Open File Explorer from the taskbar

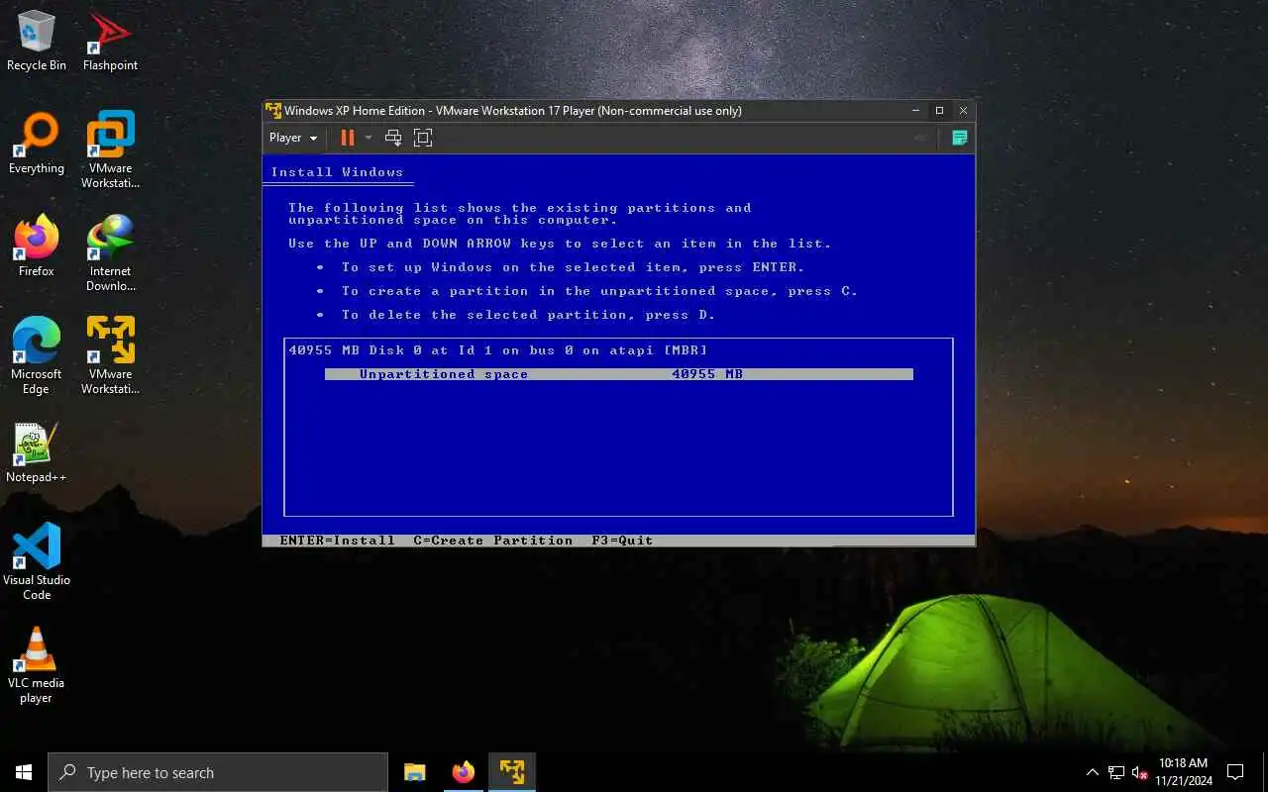415,772
